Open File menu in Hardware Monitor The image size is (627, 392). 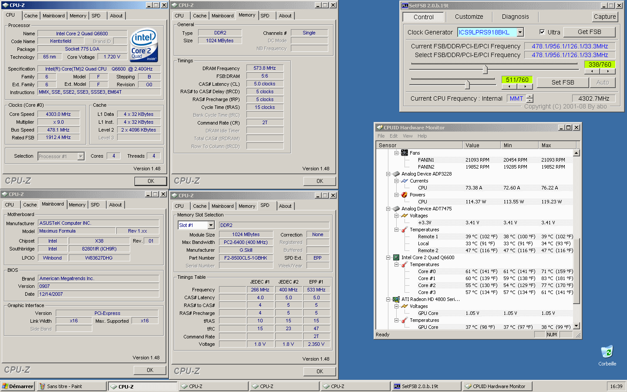[381, 136]
